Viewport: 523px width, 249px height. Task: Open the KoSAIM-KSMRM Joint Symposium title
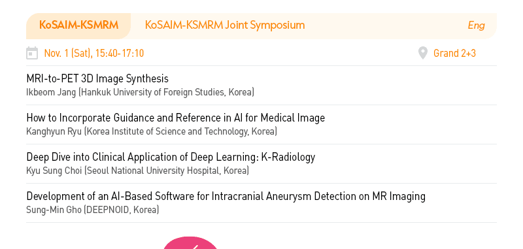[x=225, y=25]
